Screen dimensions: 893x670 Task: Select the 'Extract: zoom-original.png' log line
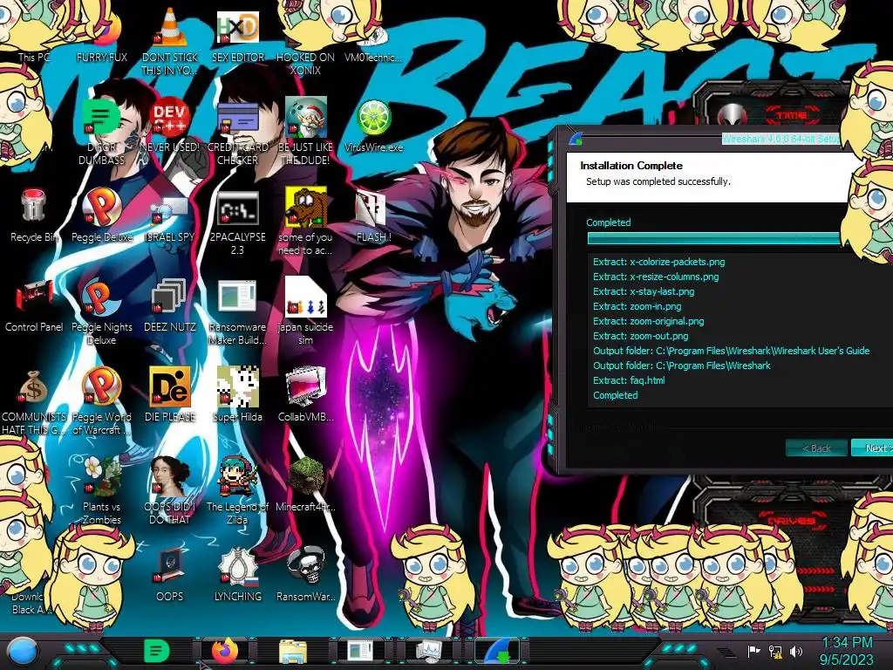(648, 321)
